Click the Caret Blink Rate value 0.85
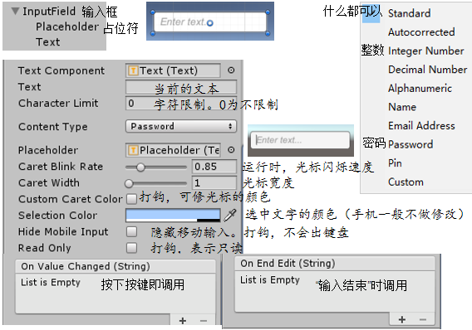This screenshot has height=330, width=472. click(214, 167)
